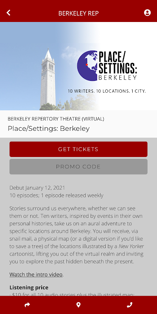This screenshot has height=314, width=157.
Task: Tap the phone call icon
Action: pos(130,305)
